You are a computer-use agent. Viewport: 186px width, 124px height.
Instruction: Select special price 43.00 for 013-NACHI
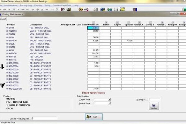tap(127, 41)
